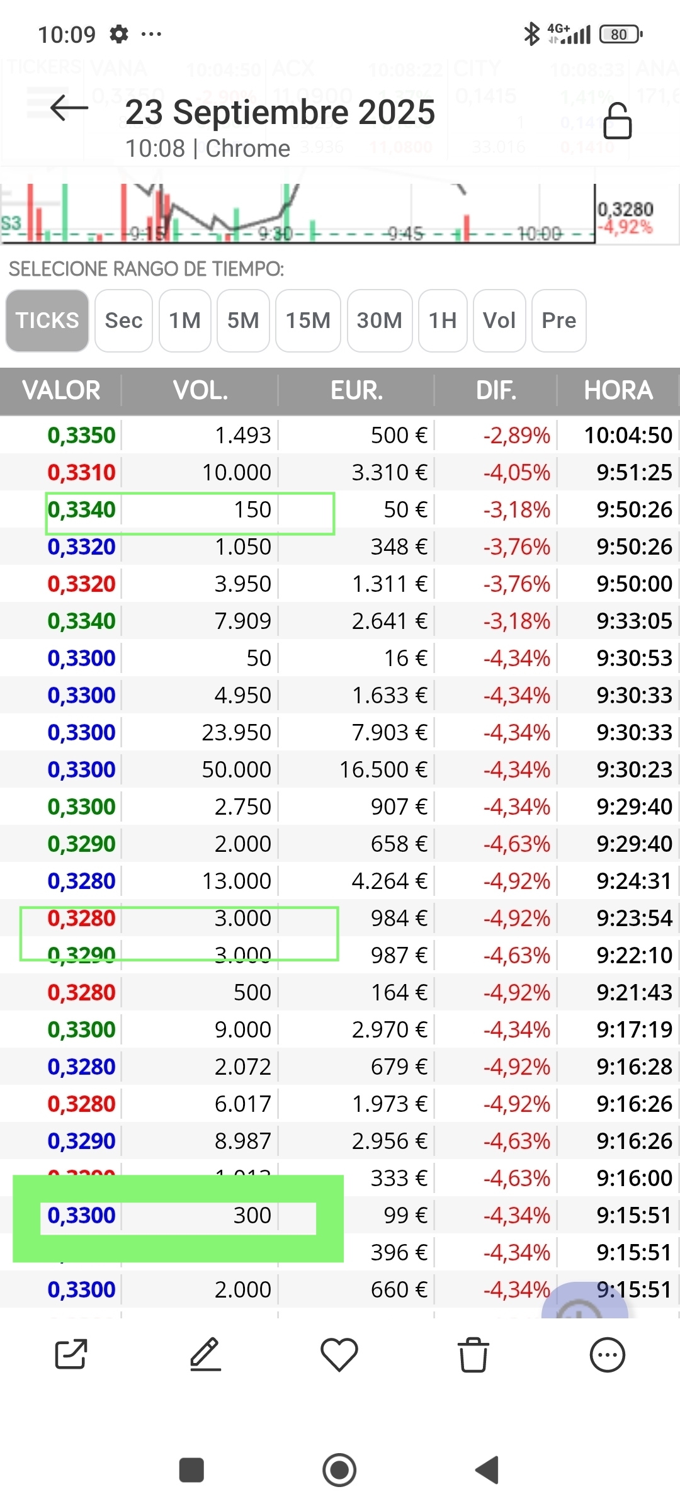Select the Pre range button
Viewport: 680px width, 1511px height.
[x=559, y=320]
